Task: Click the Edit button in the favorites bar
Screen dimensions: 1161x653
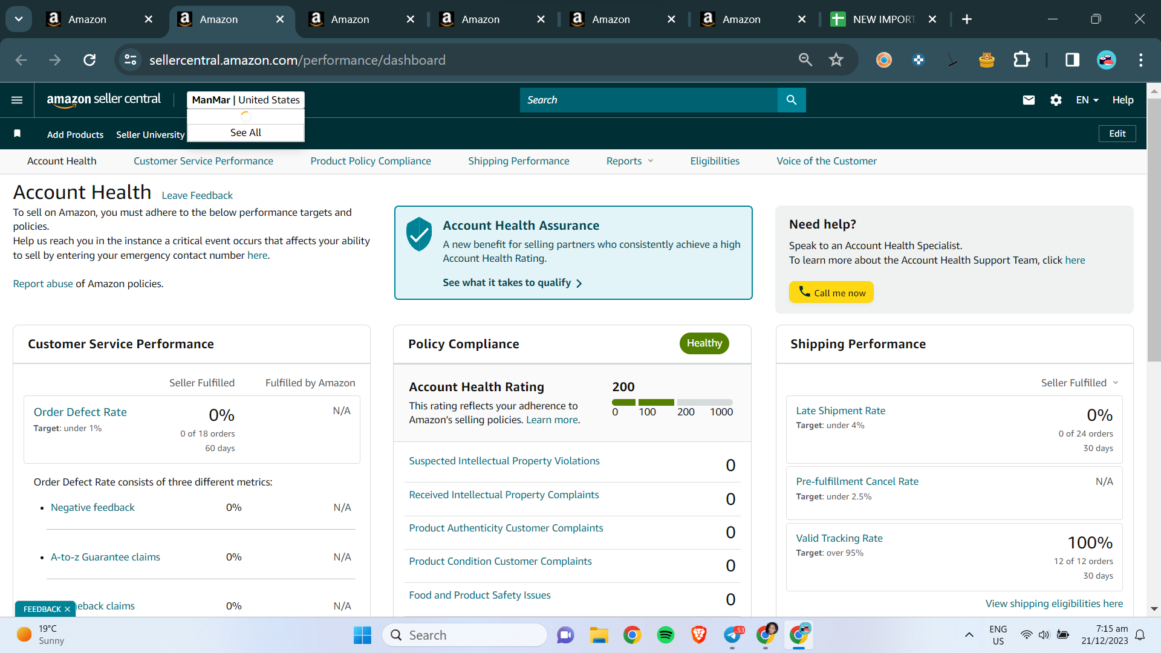Action: coord(1117,134)
